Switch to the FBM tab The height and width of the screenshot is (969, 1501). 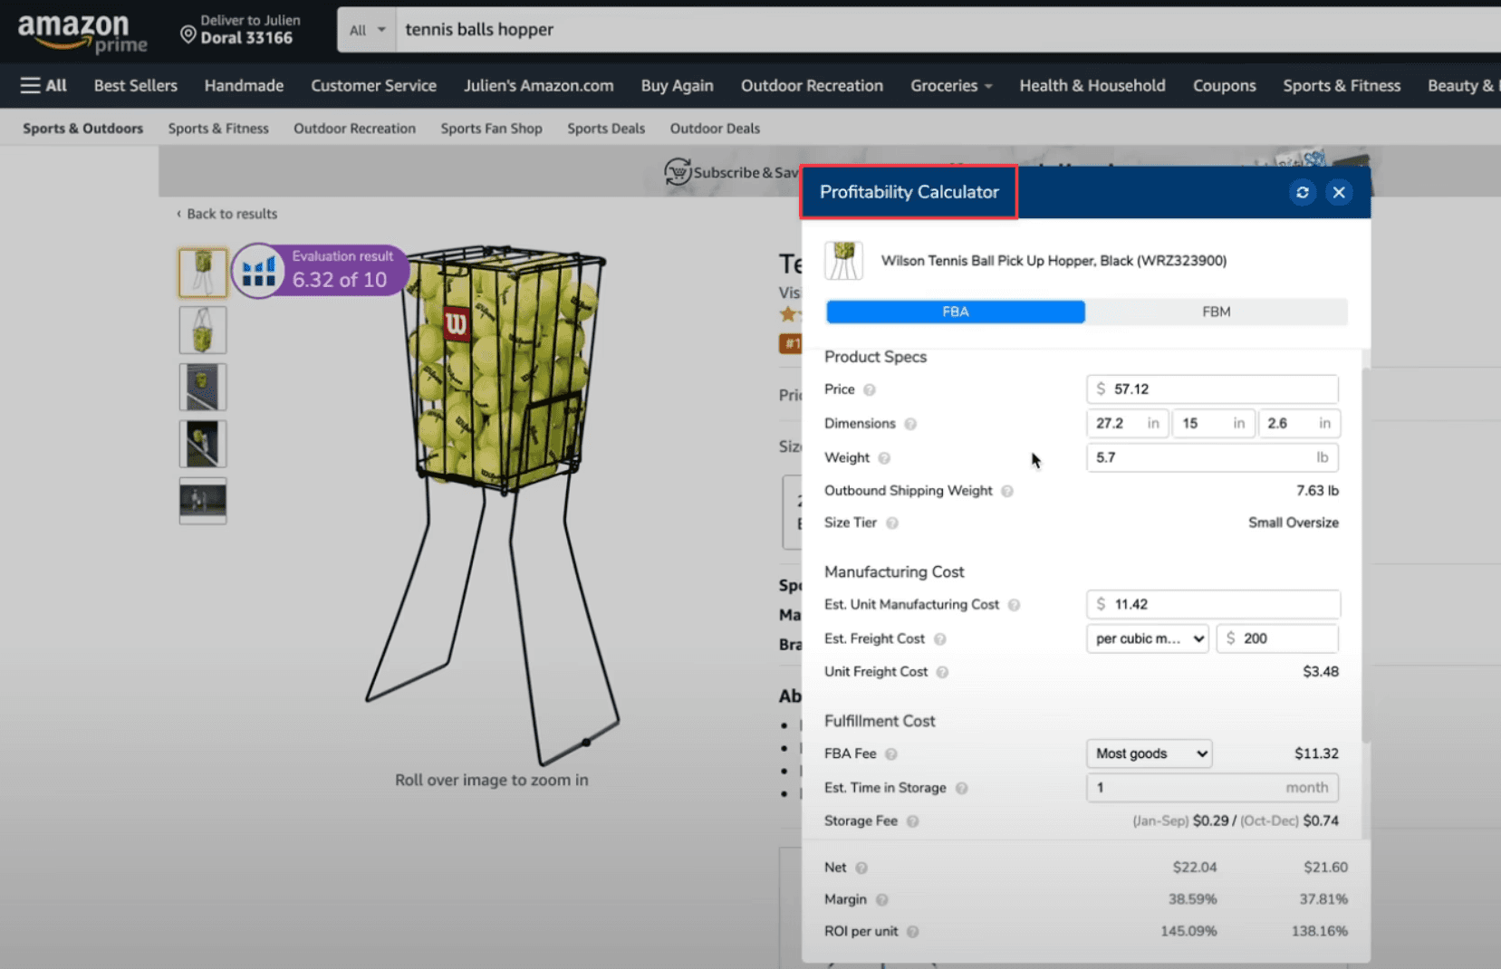click(1217, 312)
